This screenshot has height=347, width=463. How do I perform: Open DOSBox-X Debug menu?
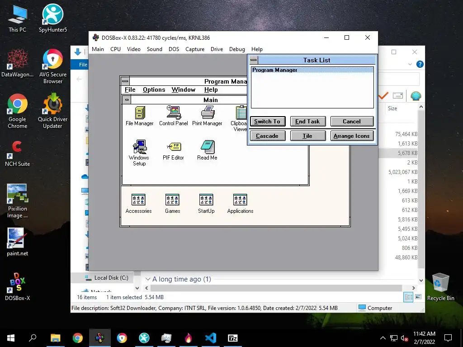(237, 49)
